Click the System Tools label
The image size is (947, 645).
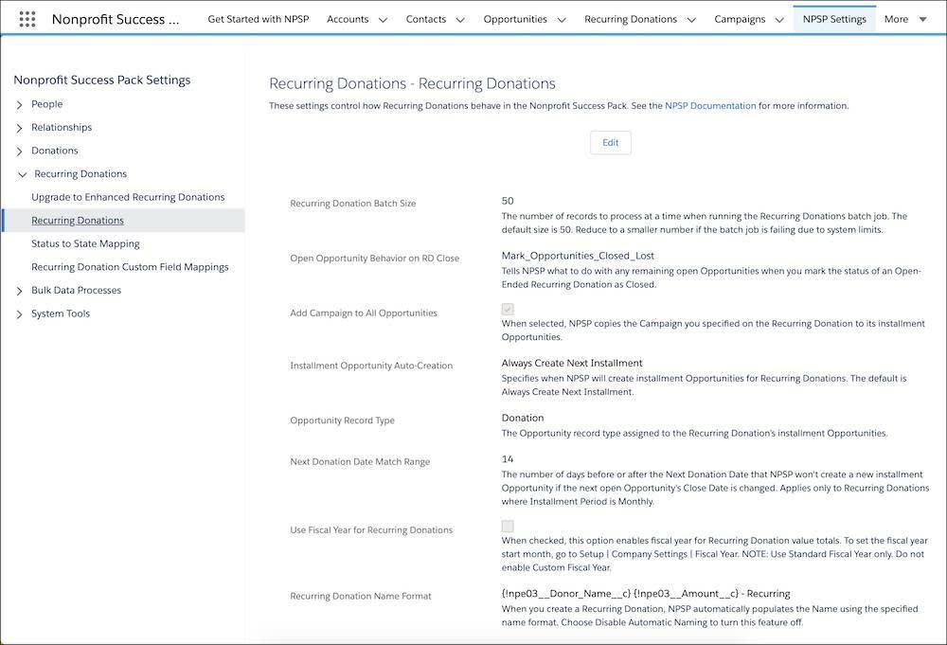[x=61, y=314]
